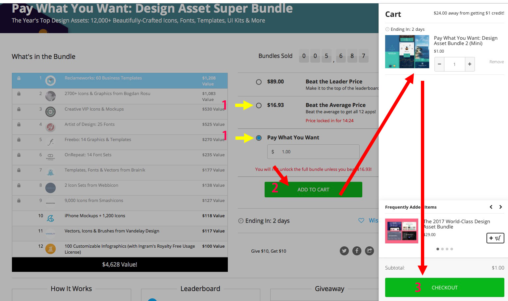The width and height of the screenshot is (508, 301).
Task: Click the Vandelay Design logo icon
Action: (x=50, y=233)
